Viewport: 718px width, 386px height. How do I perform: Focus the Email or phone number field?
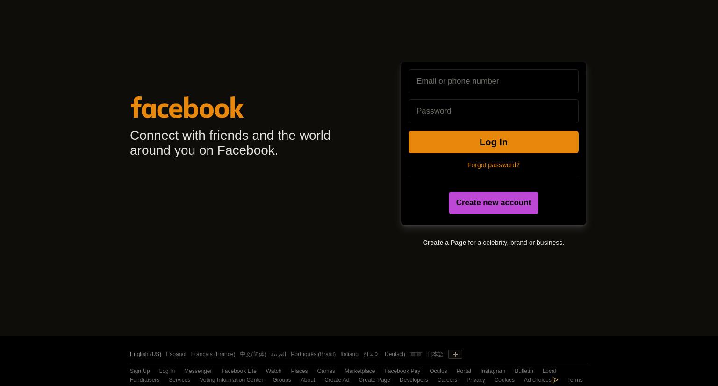click(x=493, y=81)
